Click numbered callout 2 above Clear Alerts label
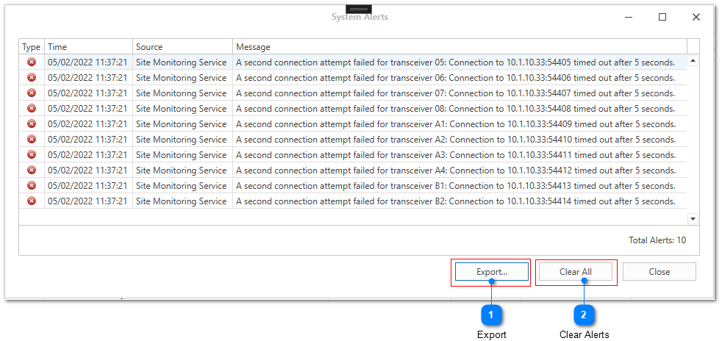The image size is (722, 341). 584,315
